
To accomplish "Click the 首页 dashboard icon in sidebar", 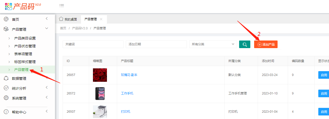I will click(6, 19).
